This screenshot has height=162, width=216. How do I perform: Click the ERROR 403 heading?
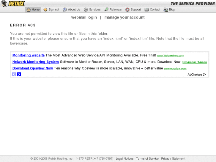[x=23, y=25]
